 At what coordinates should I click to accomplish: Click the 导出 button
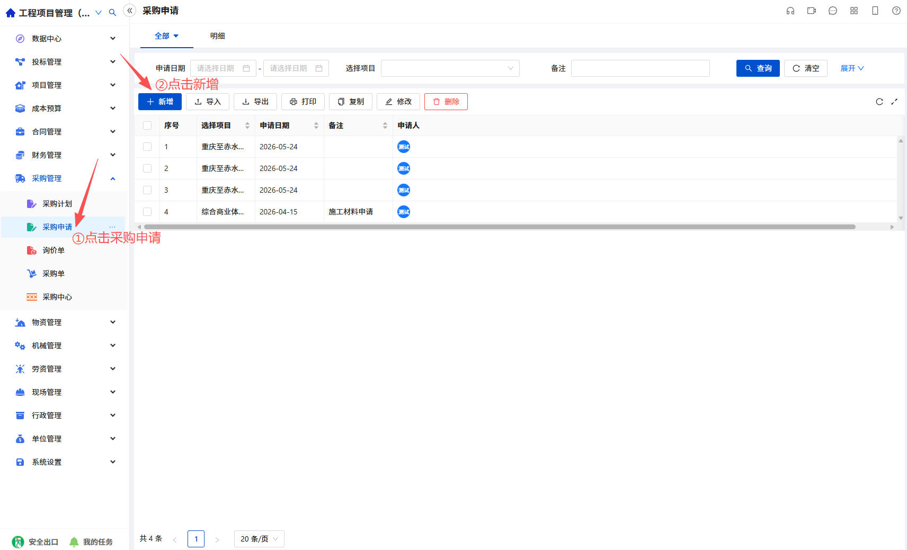255,102
